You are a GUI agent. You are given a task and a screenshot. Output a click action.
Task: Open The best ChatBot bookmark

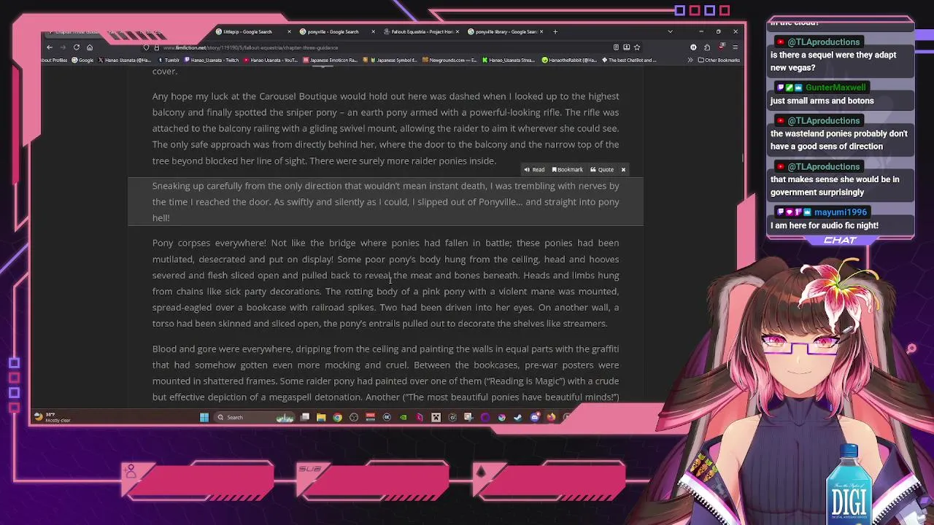(x=629, y=60)
